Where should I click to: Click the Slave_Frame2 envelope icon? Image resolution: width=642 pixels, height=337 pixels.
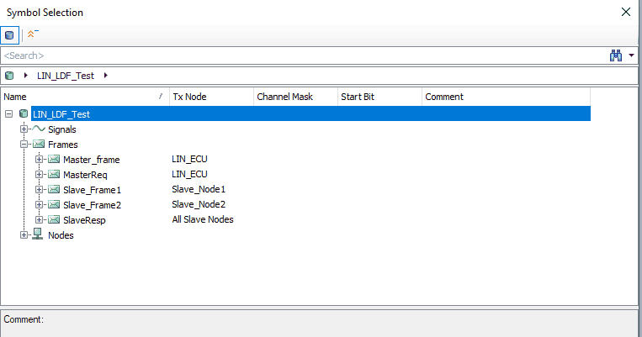click(x=54, y=204)
